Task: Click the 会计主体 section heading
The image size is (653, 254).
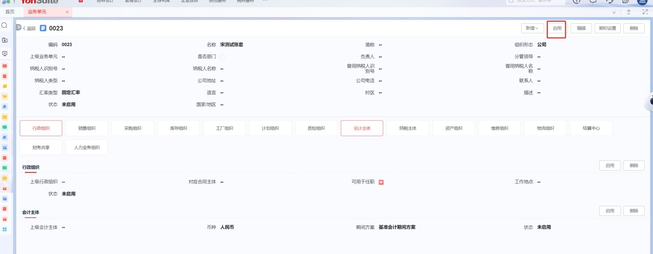Action: pyautogui.click(x=31, y=212)
